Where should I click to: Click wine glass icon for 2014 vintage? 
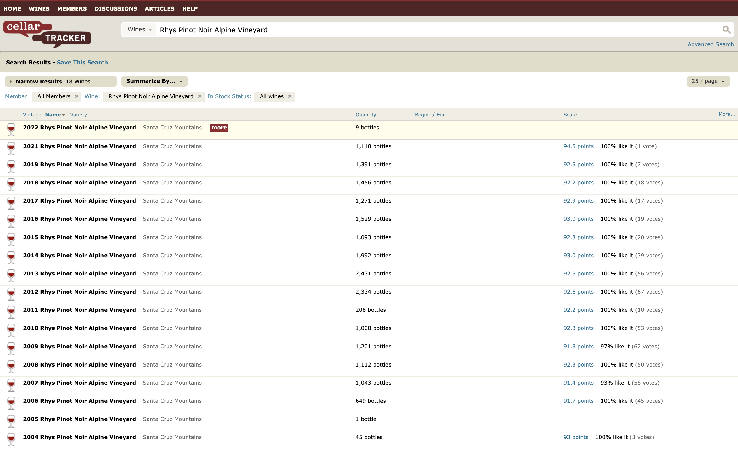point(11,258)
